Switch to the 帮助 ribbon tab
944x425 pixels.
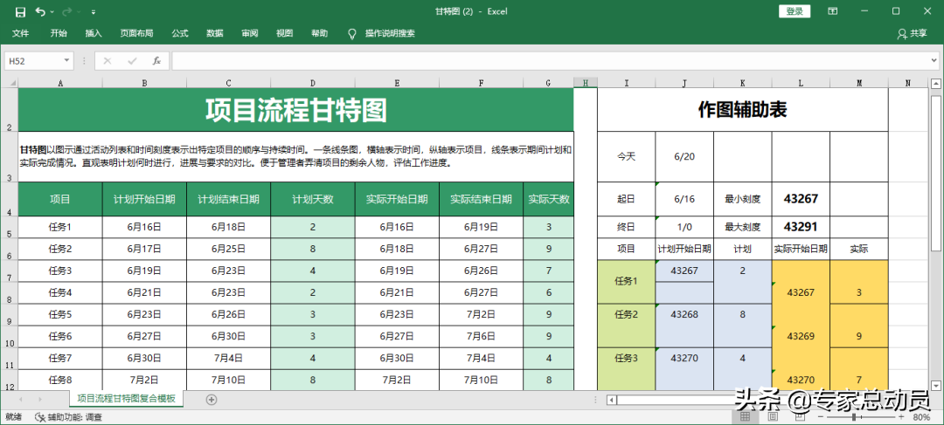click(320, 34)
